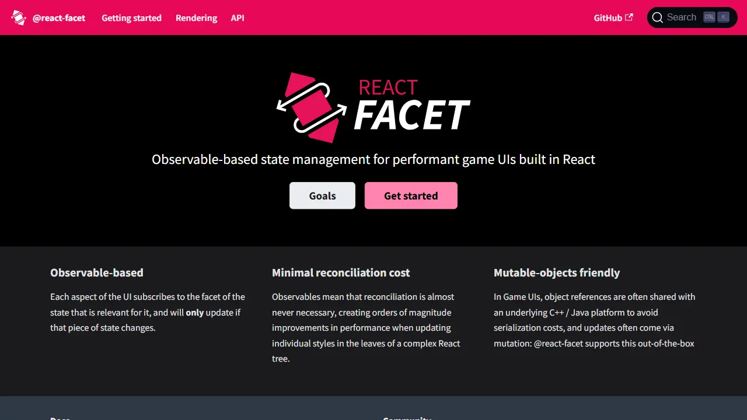Viewport: 747px width, 420px height.
Task: Click the Search box in the navbar
Action: click(x=692, y=17)
